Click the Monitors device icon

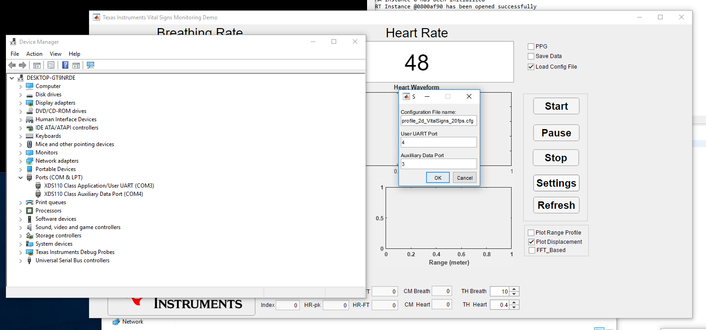coord(30,153)
